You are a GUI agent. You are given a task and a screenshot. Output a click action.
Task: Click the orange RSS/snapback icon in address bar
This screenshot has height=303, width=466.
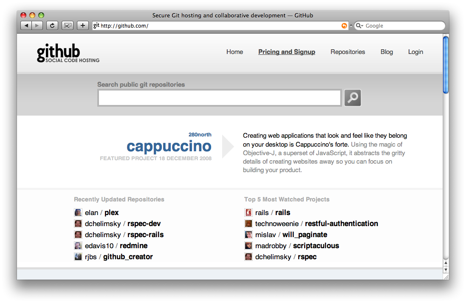coord(344,26)
